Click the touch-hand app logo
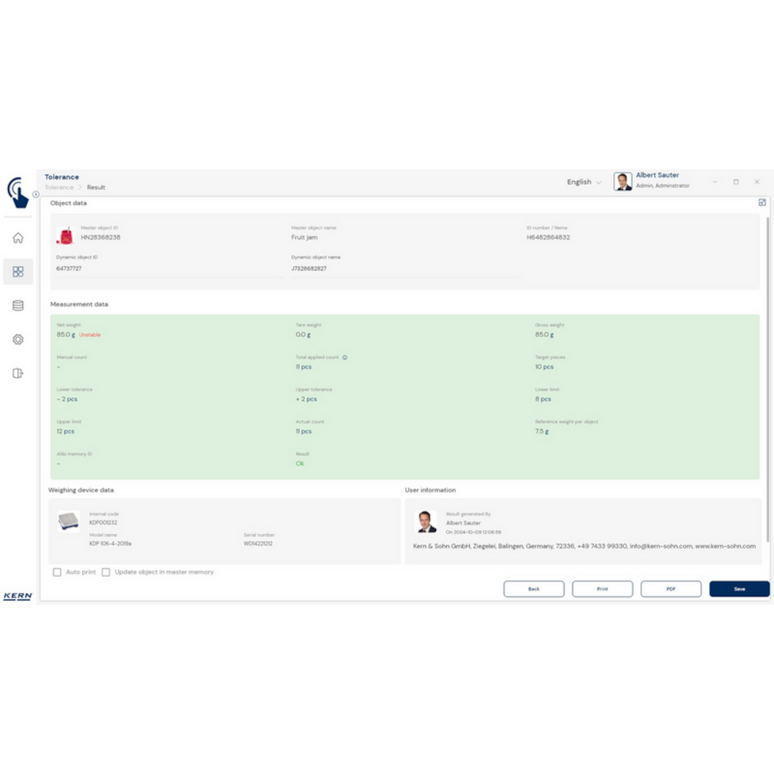 (x=18, y=192)
